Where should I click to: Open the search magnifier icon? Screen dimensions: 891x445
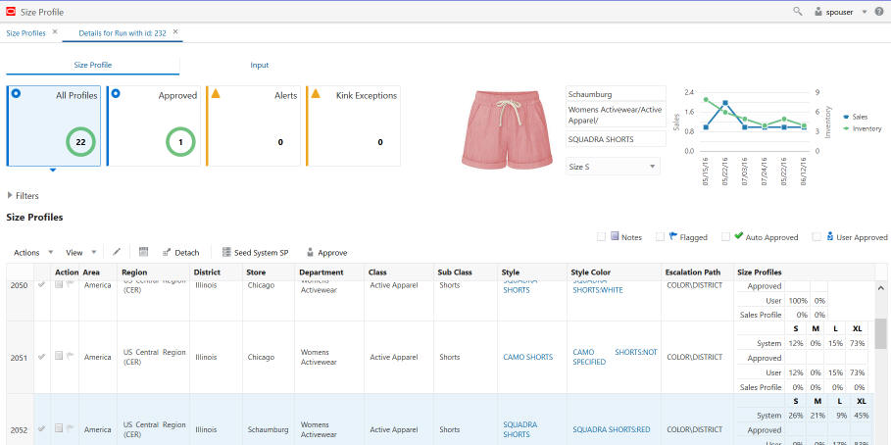point(798,12)
